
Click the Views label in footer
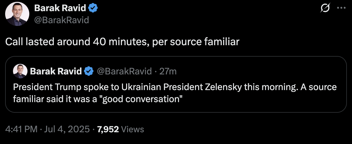[x=132, y=129]
